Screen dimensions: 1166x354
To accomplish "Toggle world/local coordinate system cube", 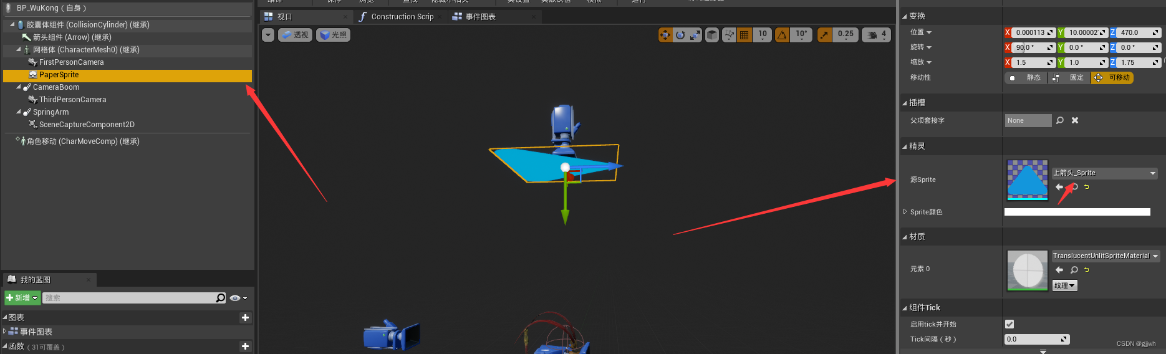I will [711, 35].
